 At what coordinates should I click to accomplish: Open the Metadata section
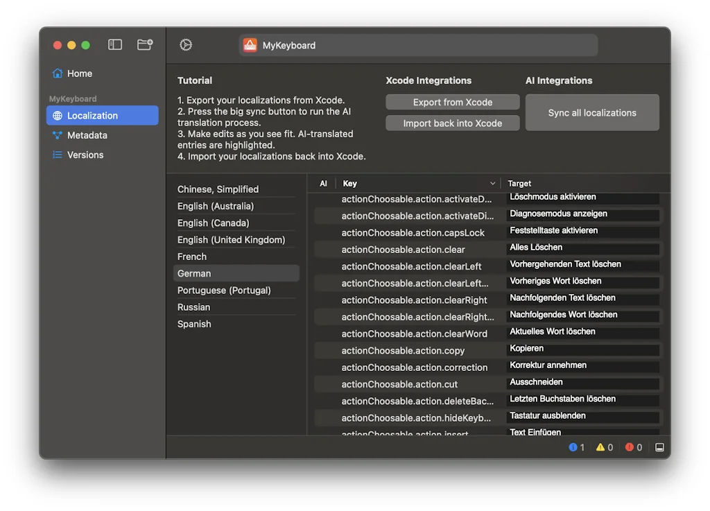click(87, 135)
